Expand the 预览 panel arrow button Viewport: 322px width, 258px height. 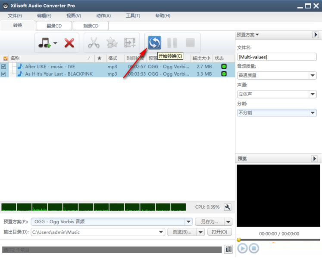[x=314, y=159]
